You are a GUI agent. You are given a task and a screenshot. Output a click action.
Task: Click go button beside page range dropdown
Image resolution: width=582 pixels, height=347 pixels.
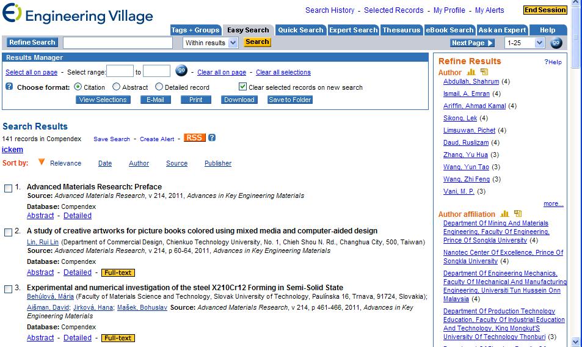556,43
